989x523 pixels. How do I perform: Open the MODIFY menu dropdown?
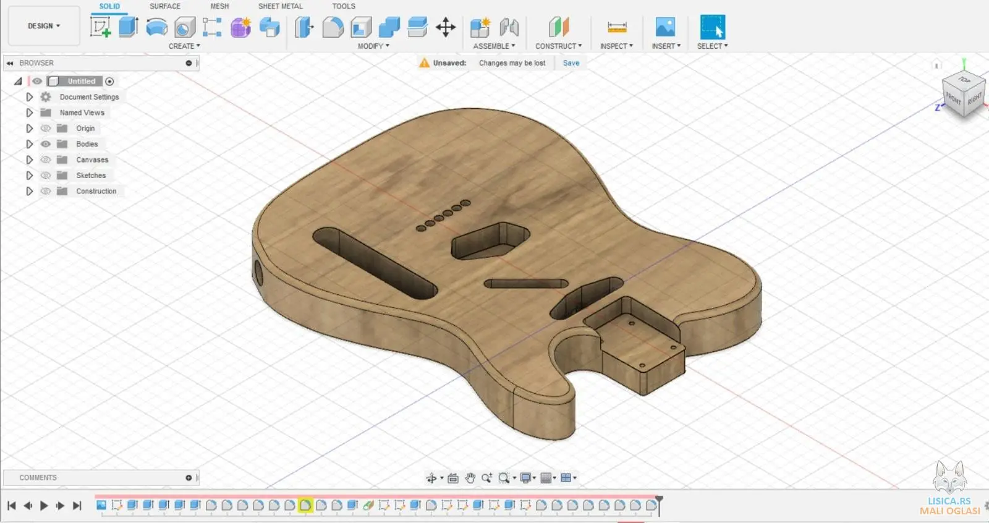click(x=373, y=46)
